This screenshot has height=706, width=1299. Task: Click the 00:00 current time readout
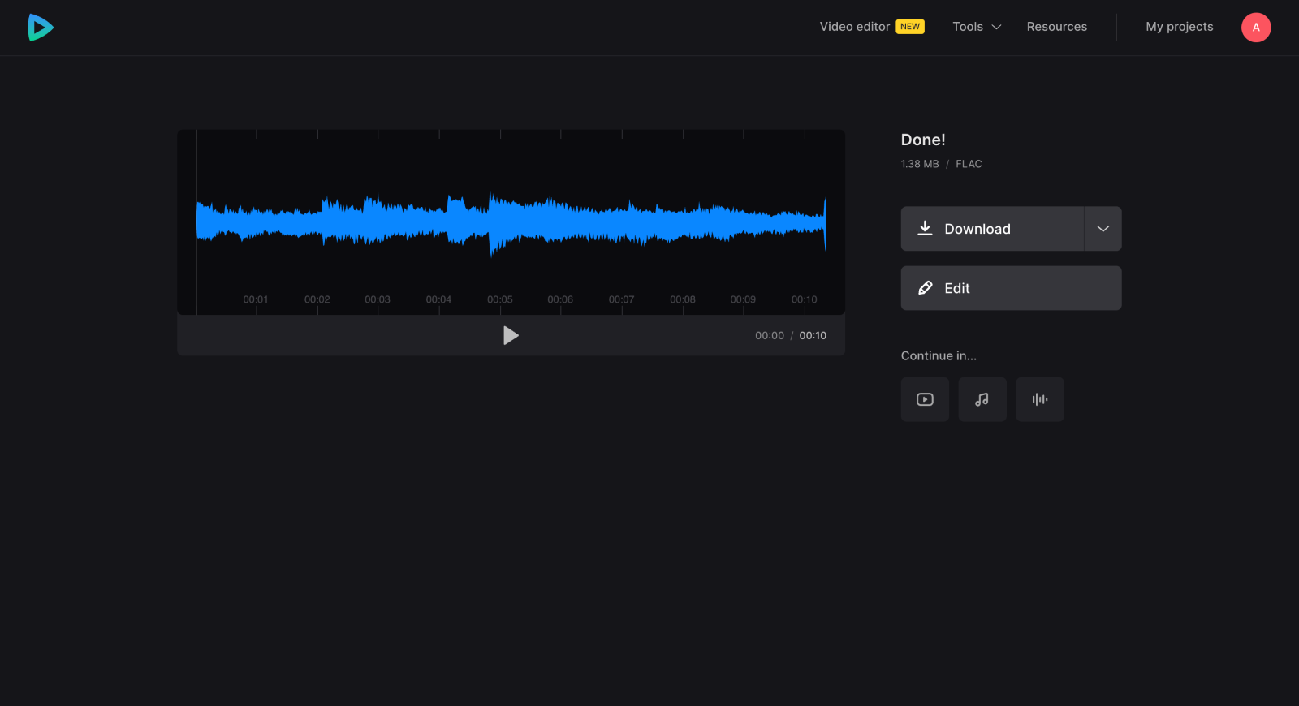[x=770, y=335]
